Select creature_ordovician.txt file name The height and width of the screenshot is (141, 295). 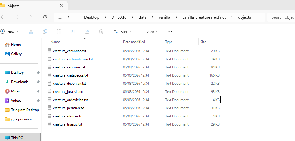[70, 100]
